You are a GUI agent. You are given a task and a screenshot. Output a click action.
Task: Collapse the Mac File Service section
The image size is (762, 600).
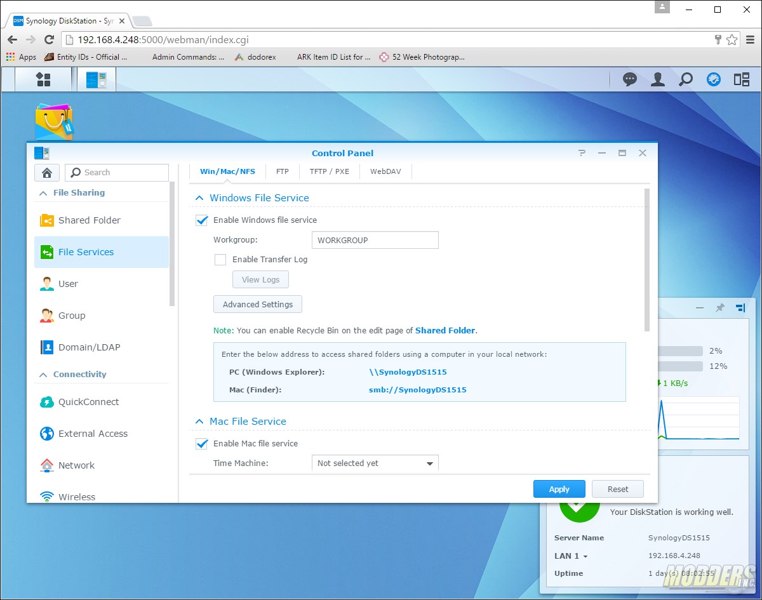click(x=199, y=422)
